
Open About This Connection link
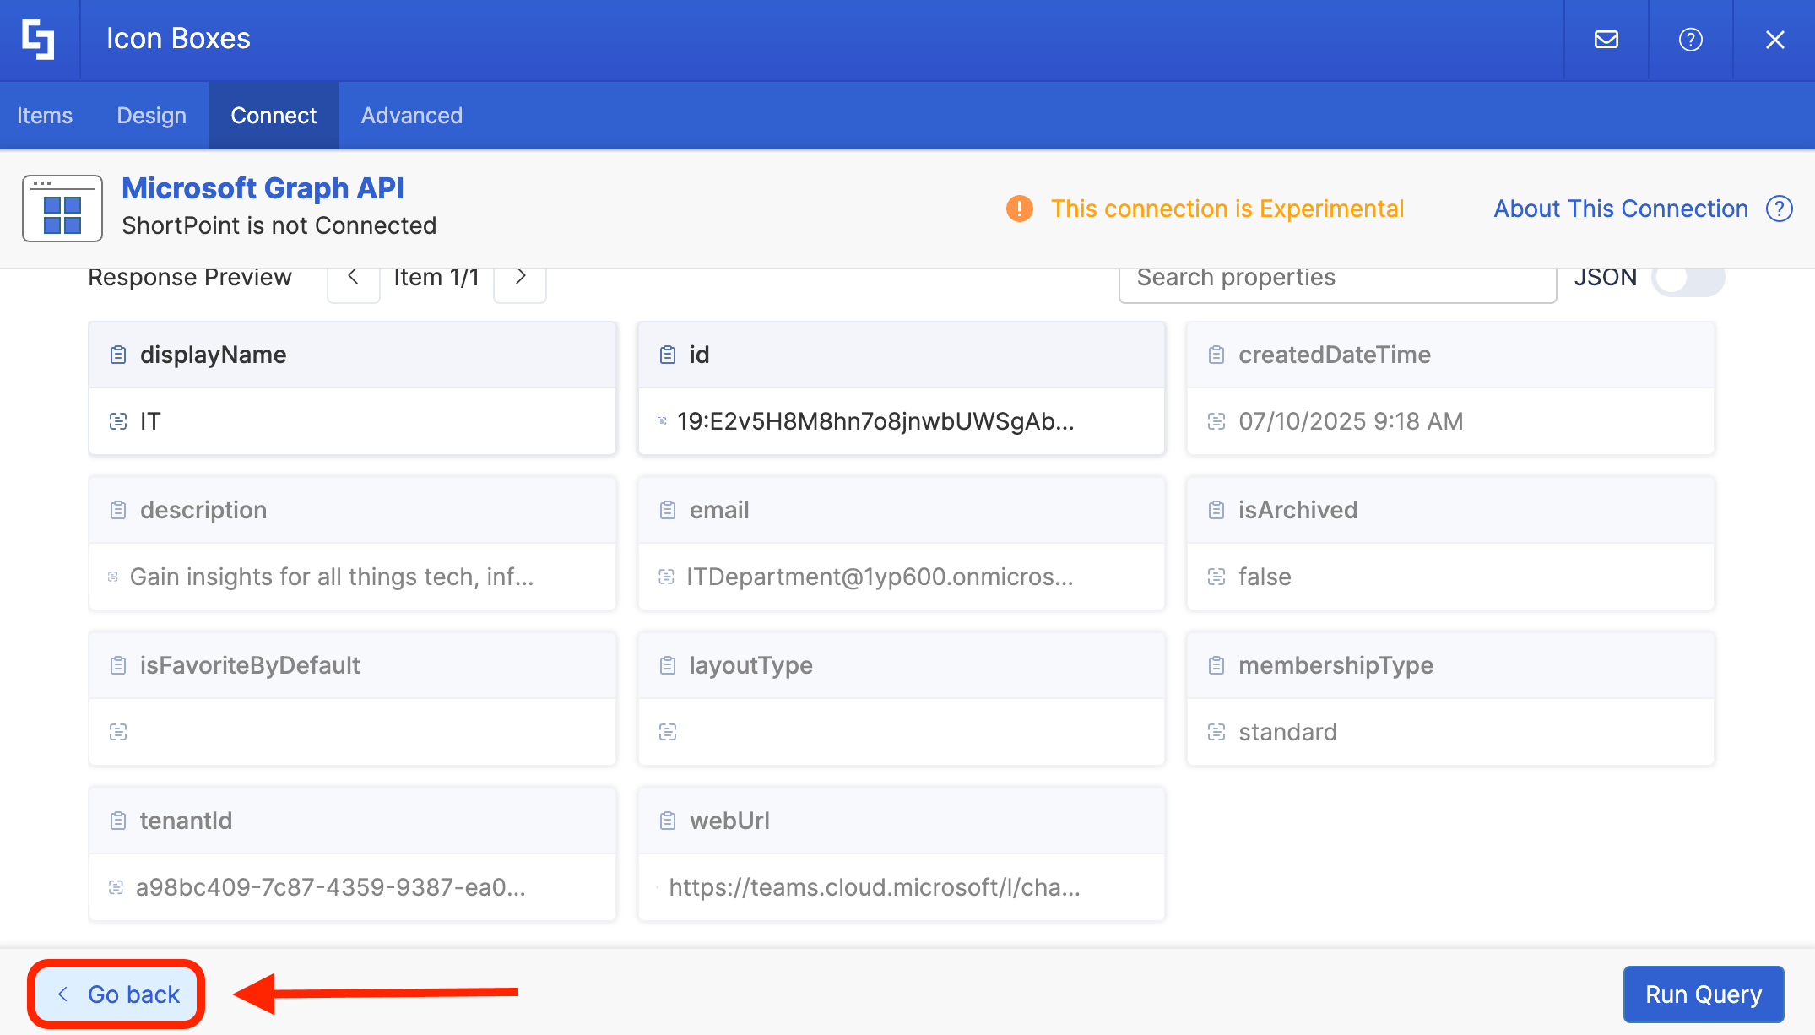tap(1621, 209)
